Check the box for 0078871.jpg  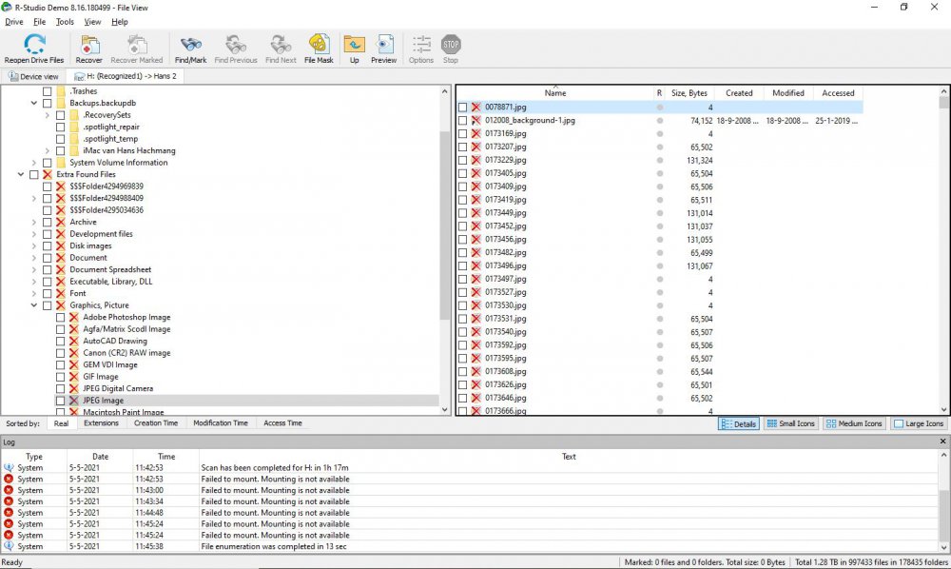pyautogui.click(x=463, y=108)
